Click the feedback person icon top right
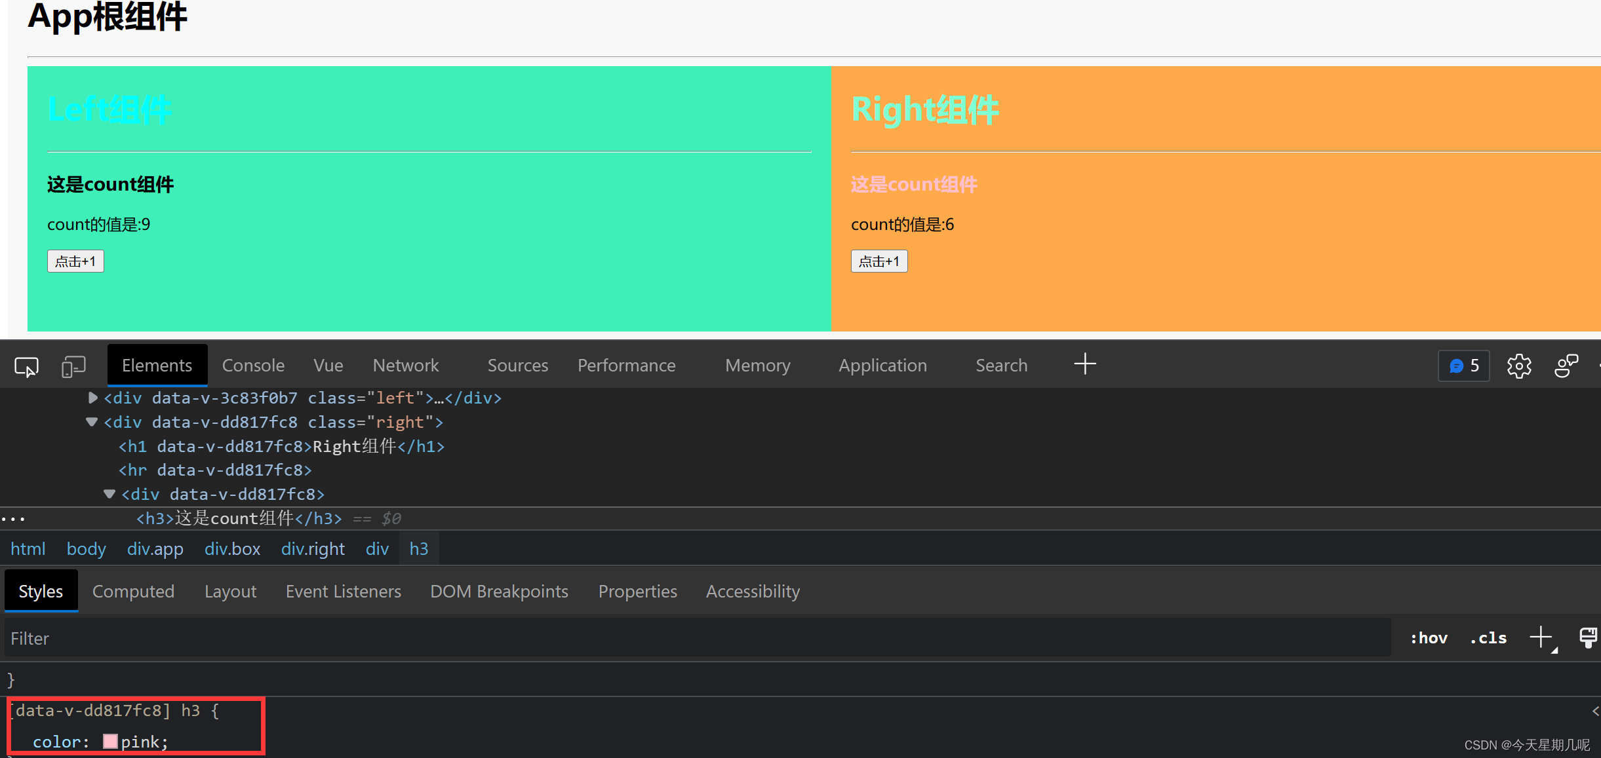Viewport: 1601px width, 758px height. (1566, 366)
